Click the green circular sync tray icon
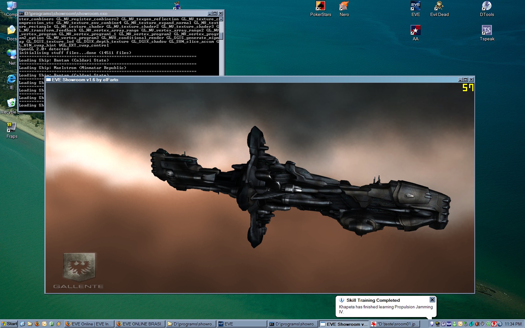This screenshot has height=328, width=525. (488, 324)
